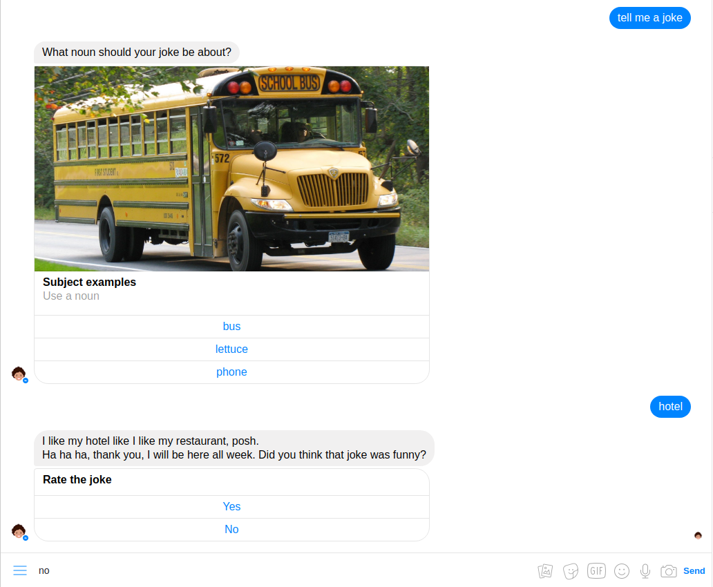Viewport: 713px width, 587px height.
Task: Open the hamburger menu beside the message box
Action: pyautogui.click(x=20, y=570)
